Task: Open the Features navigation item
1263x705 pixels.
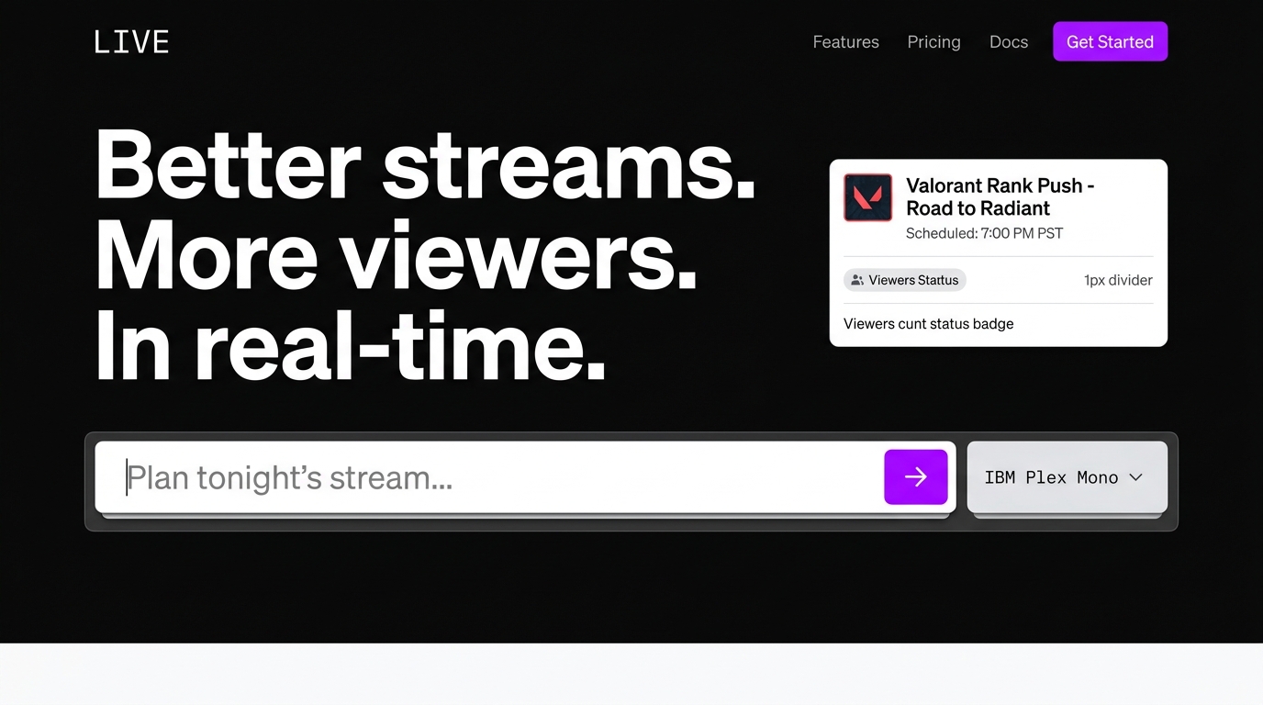Action: [845, 42]
